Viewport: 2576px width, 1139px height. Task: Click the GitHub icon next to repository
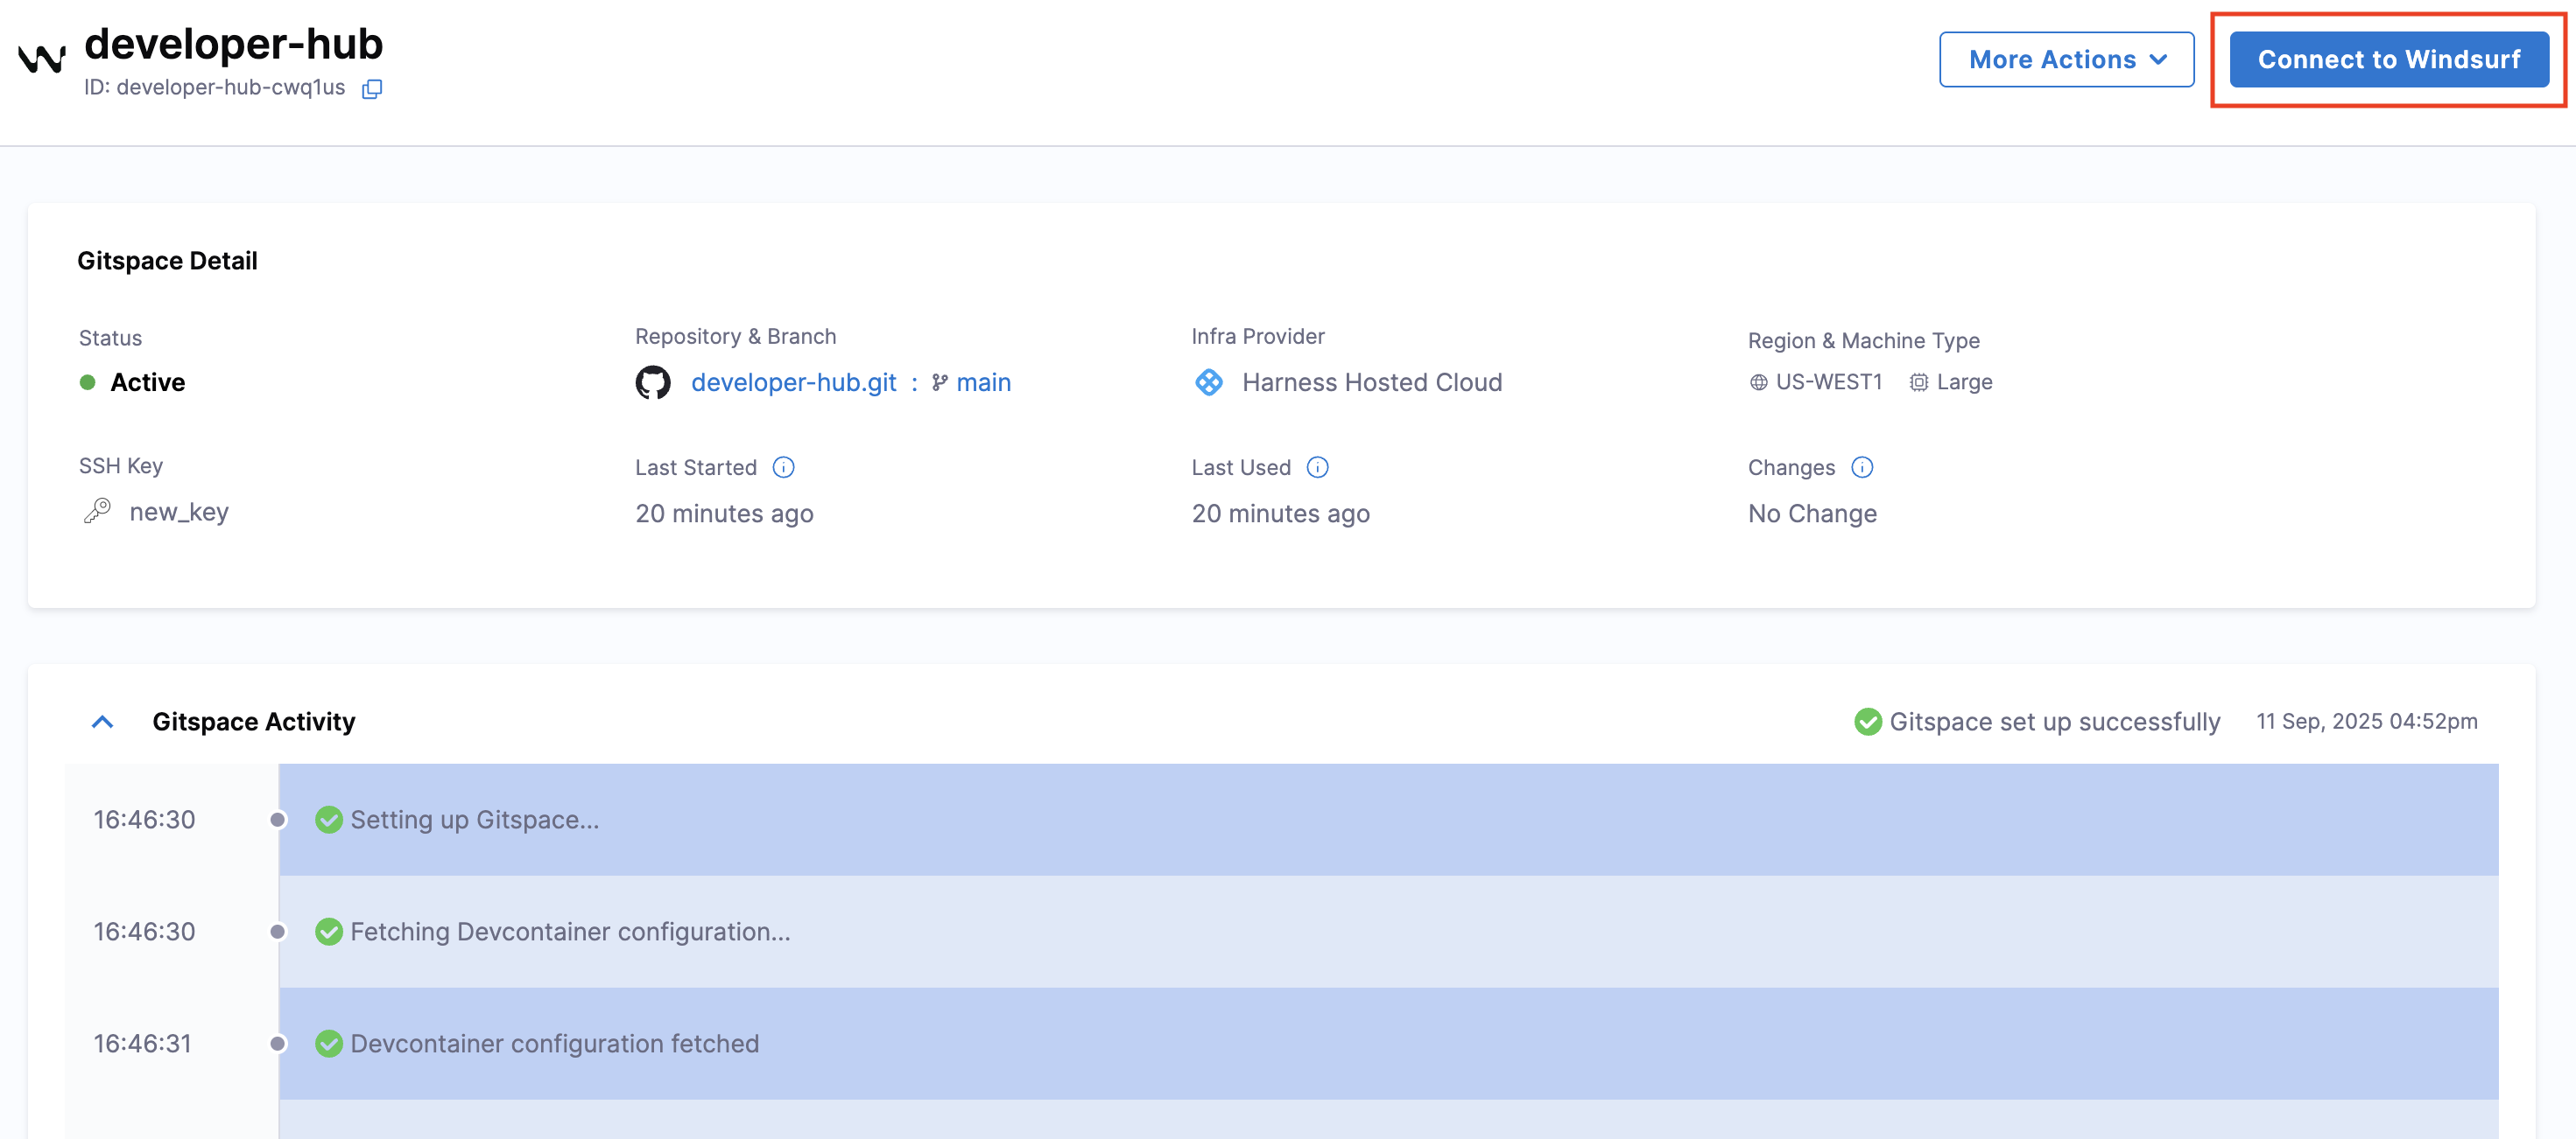coord(653,382)
